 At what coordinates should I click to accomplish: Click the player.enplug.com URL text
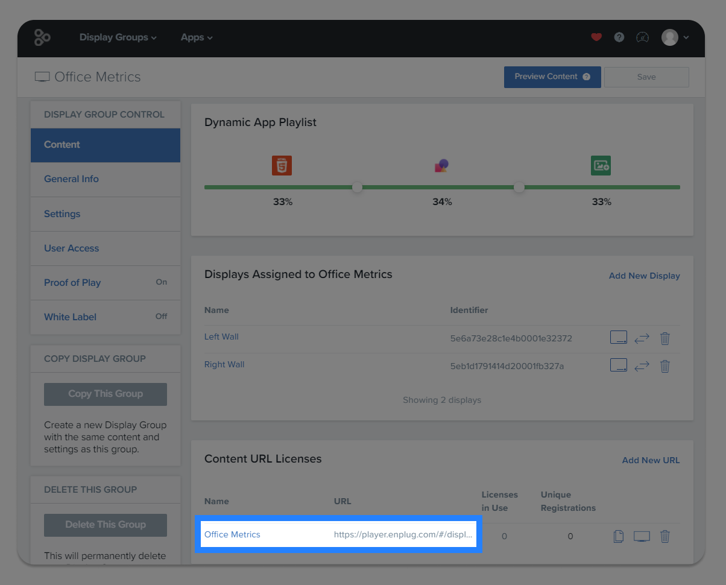pos(403,534)
